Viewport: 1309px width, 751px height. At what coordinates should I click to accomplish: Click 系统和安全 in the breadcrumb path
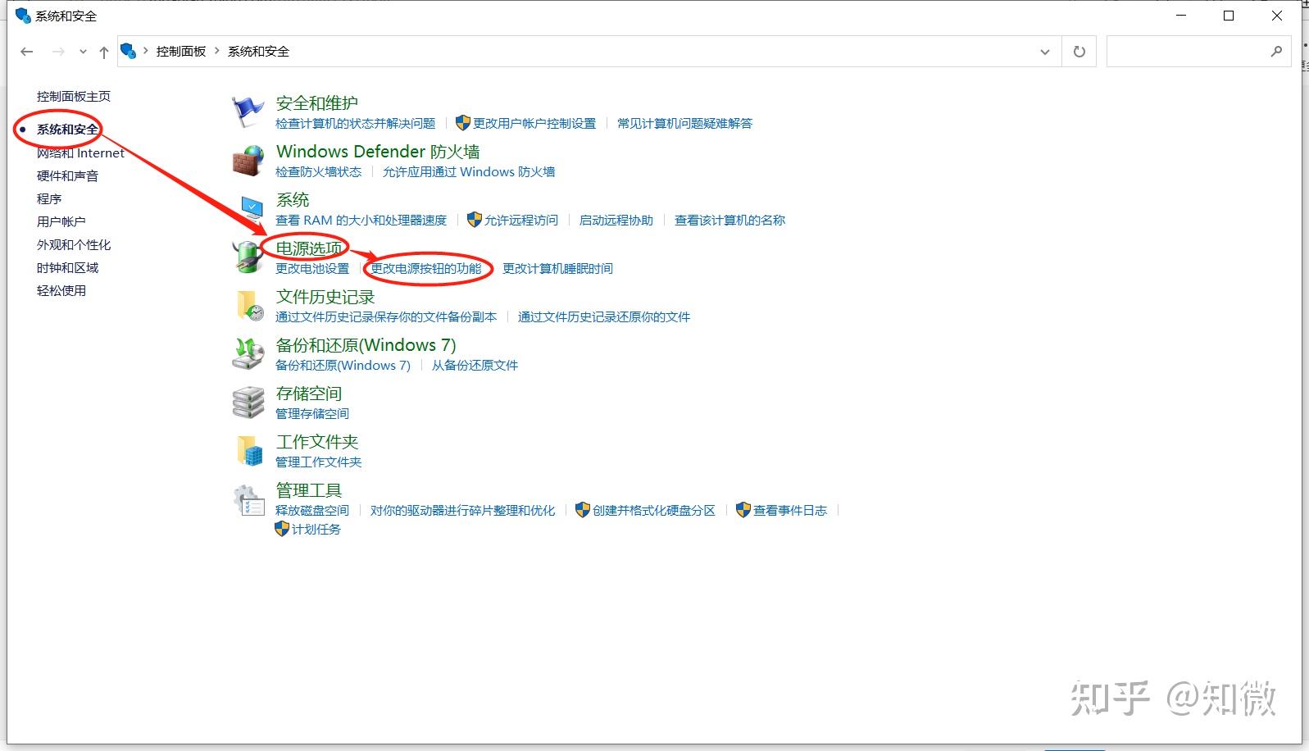[x=258, y=51]
